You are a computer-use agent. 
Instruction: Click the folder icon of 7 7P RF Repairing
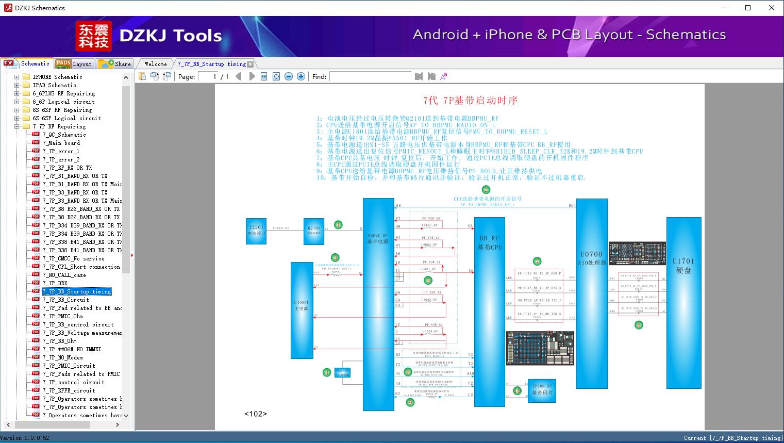click(x=26, y=126)
